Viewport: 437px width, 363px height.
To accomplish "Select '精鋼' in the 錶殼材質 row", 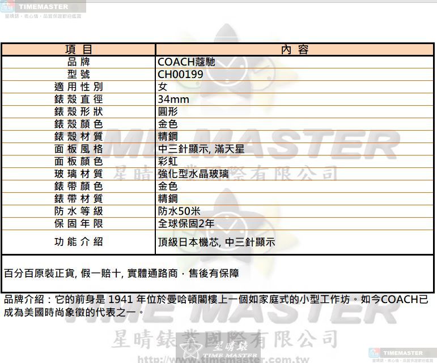I will [168, 136].
